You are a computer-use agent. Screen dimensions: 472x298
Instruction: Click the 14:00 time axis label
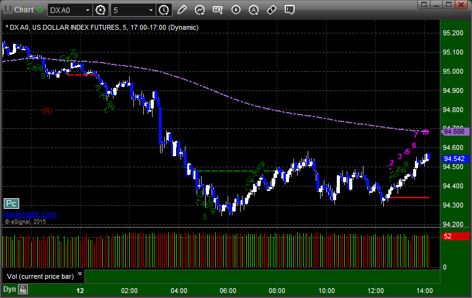pos(424,291)
